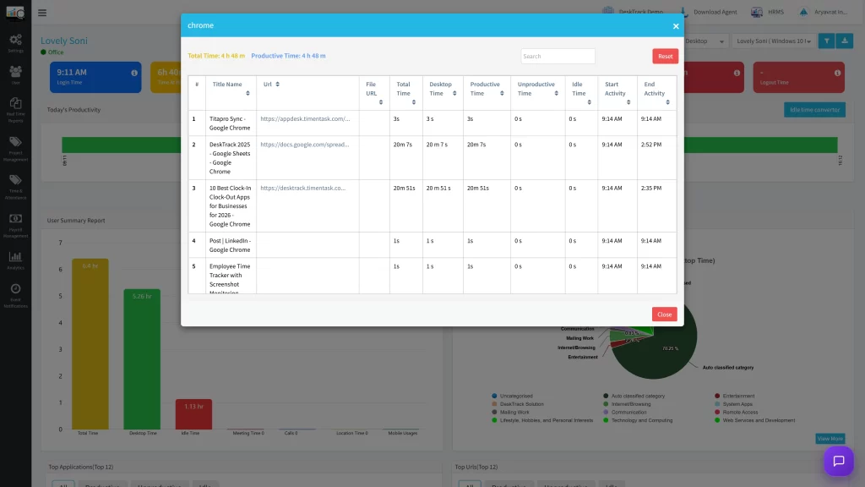Viewport: 865px width, 487px height.
Task: Open the desktrack.timentask.co URL link
Action: (303, 188)
